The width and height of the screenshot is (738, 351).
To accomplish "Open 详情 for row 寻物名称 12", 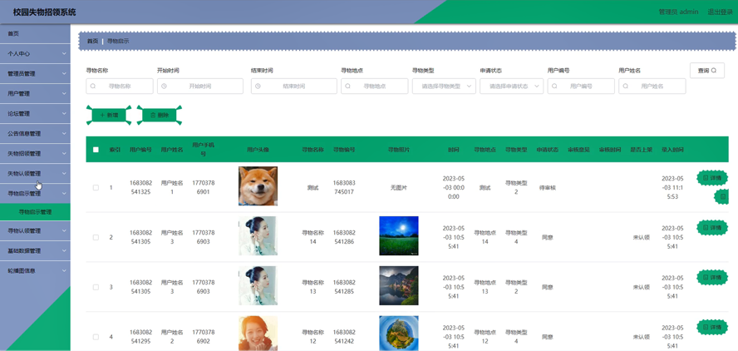I will (712, 328).
